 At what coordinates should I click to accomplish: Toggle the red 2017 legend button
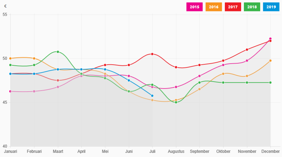[x=233, y=7]
